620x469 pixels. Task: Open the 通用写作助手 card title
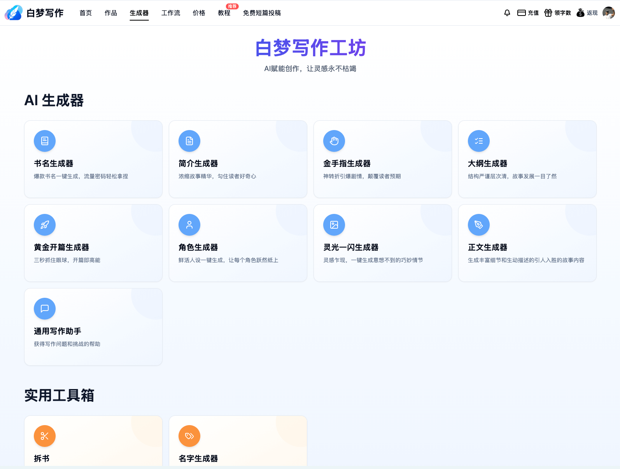pos(58,331)
